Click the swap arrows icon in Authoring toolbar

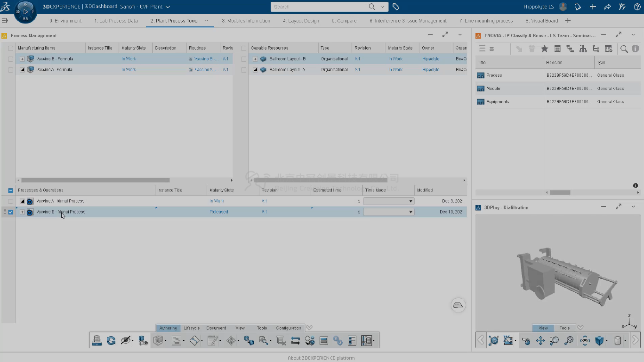296,340
